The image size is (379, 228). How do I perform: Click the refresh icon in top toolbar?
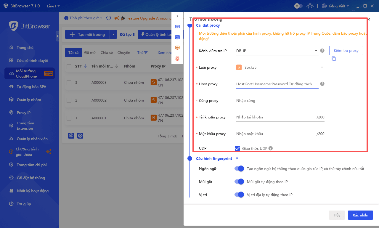[x=109, y=18]
